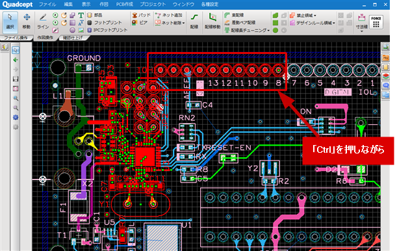The height and width of the screenshot is (251, 397).
Task: Expand the 禁止領域 dropdown
Action: coord(315,16)
